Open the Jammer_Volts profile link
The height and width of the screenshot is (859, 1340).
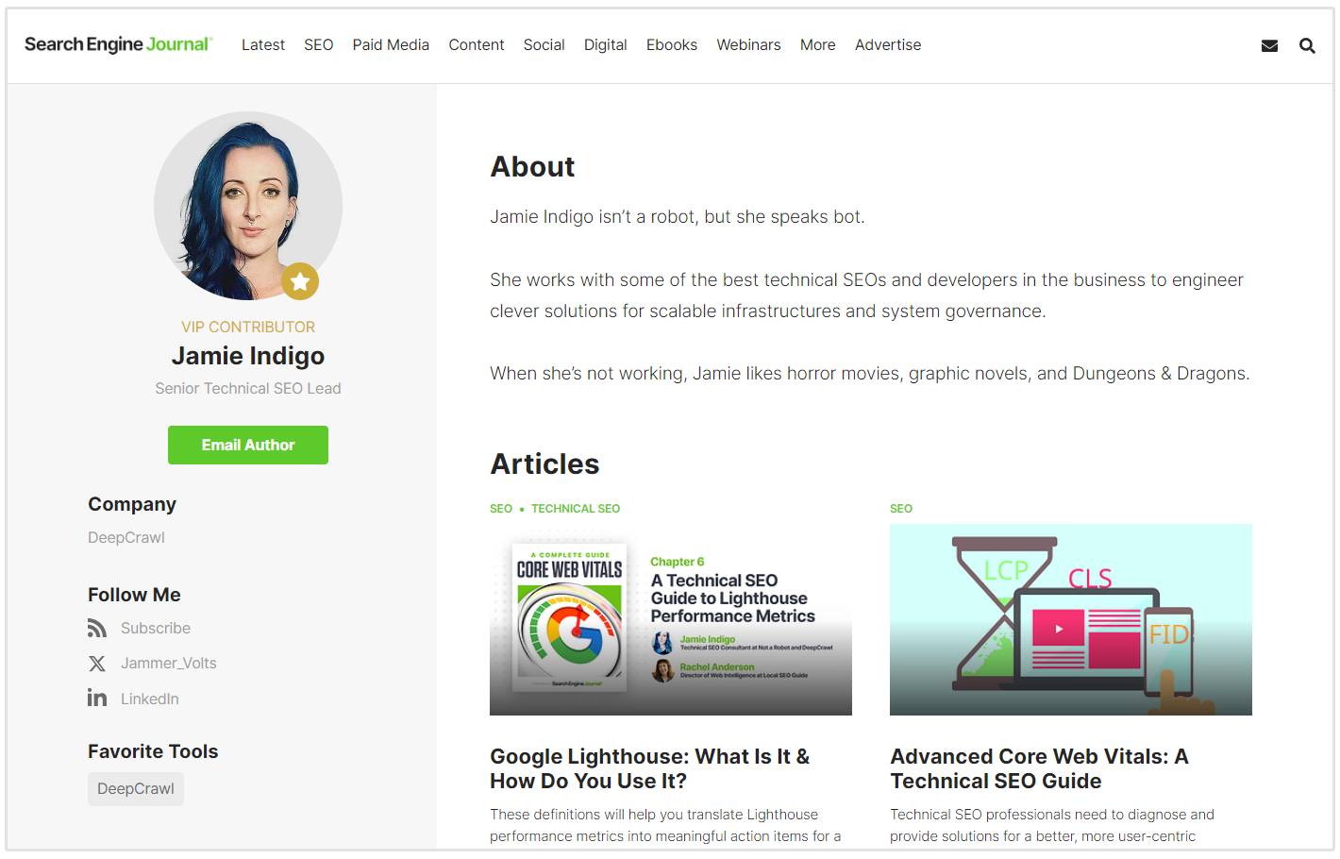(168, 664)
